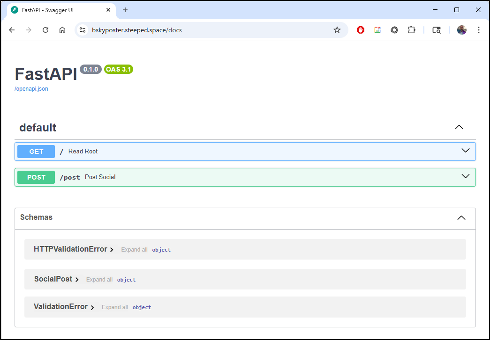Open the browser profile avatar
Viewport: 490px width, 340px height.
point(462,29)
